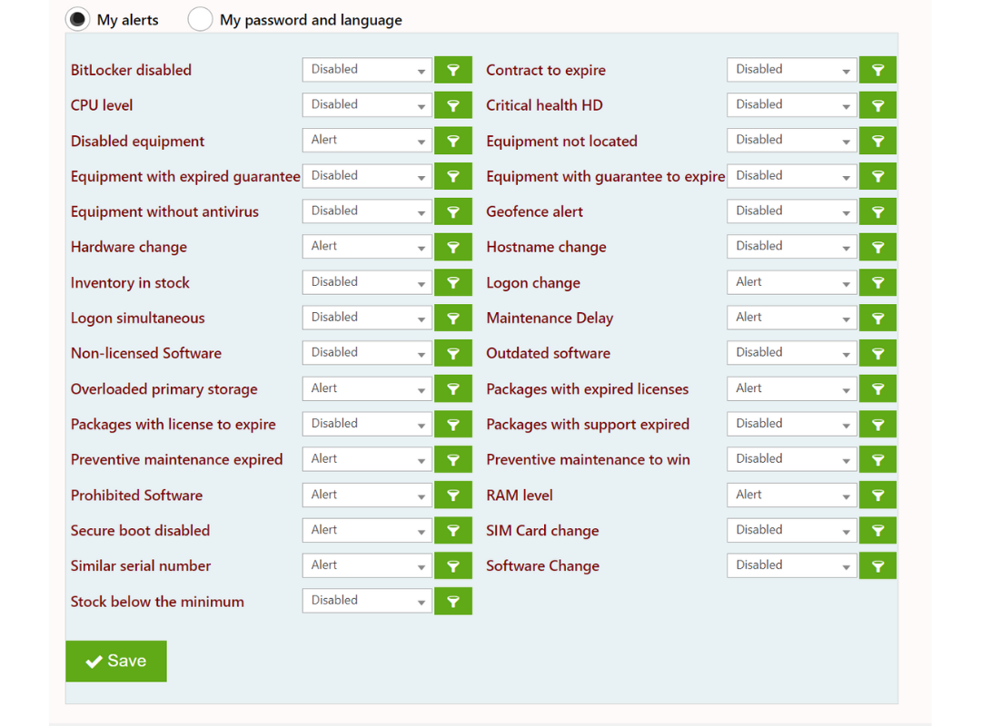Expand the Disabled equipment alert dropdown
Screen dimensions: 981x726
tap(366, 141)
